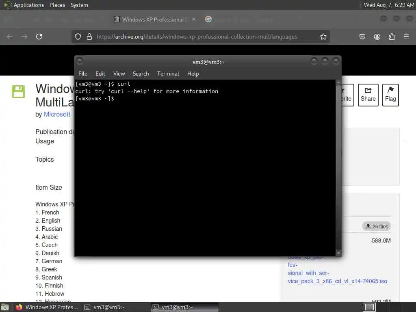416x312 pixels.
Task: Click the terminal prompt line after curl output
Action: (95, 99)
